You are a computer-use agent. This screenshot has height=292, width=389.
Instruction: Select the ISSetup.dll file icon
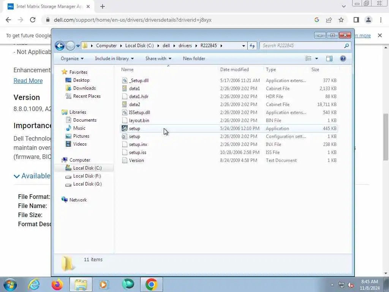(x=125, y=112)
